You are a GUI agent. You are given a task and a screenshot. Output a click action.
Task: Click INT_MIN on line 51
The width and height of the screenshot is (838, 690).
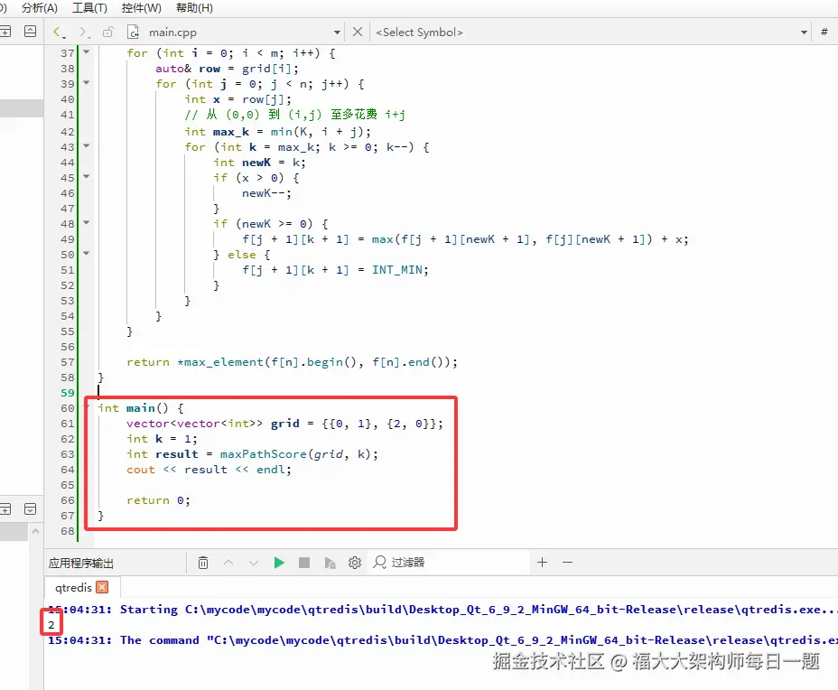(397, 270)
